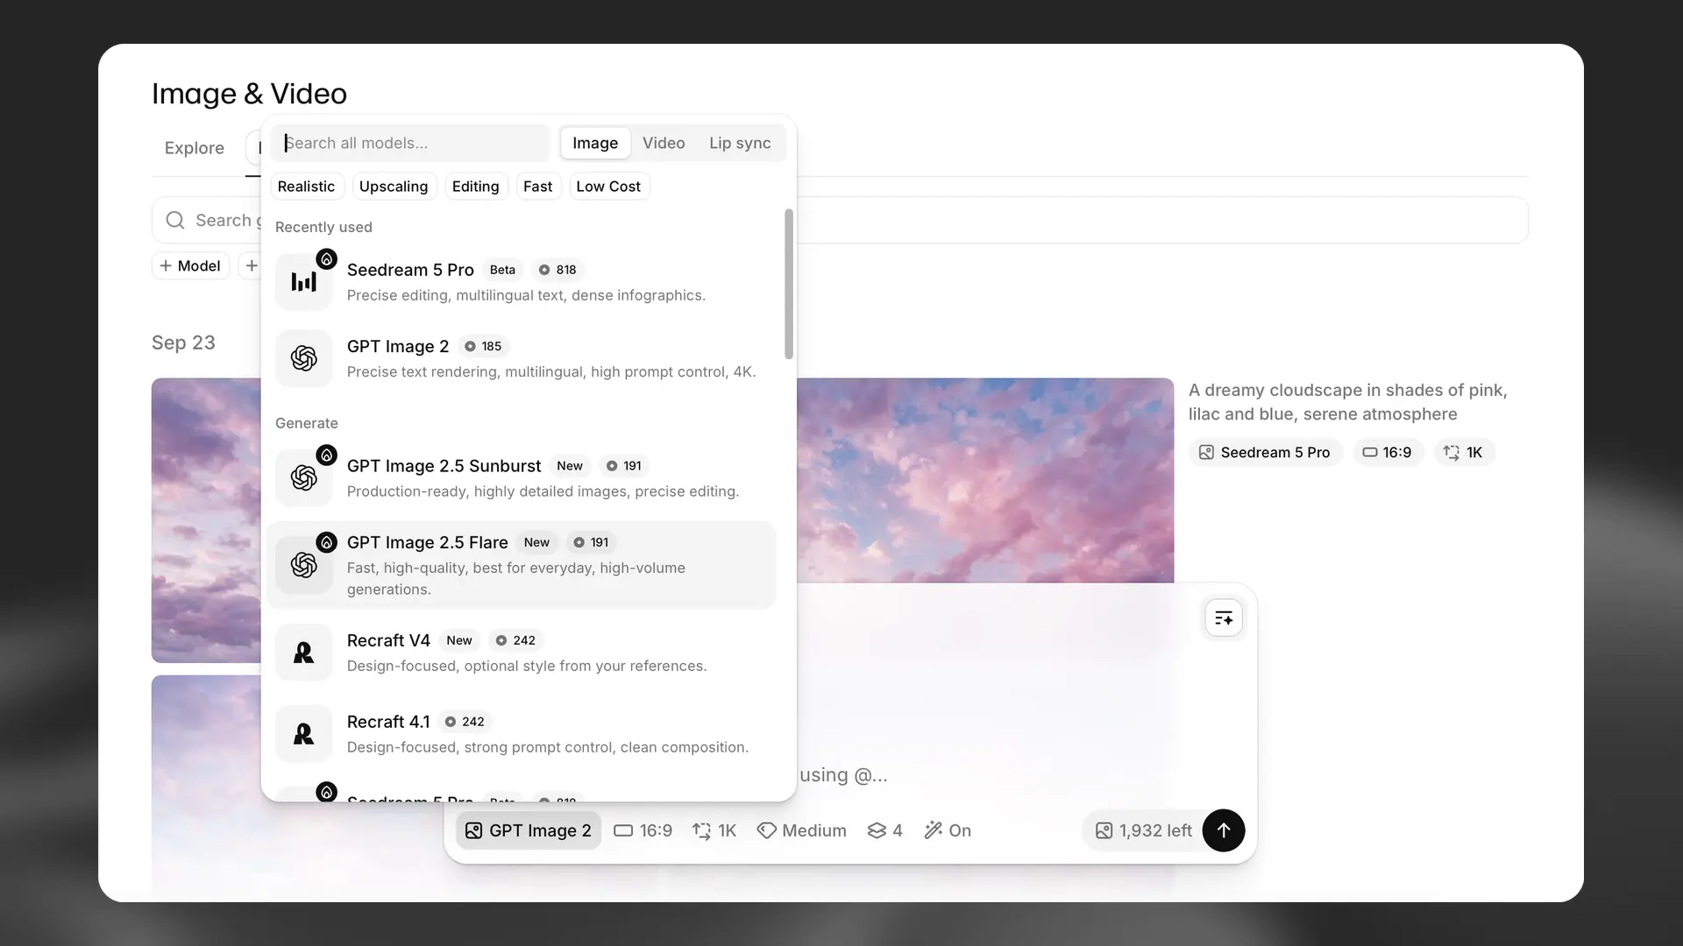Enable the Editing filter chip
This screenshot has height=946, width=1683.
click(475, 187)
